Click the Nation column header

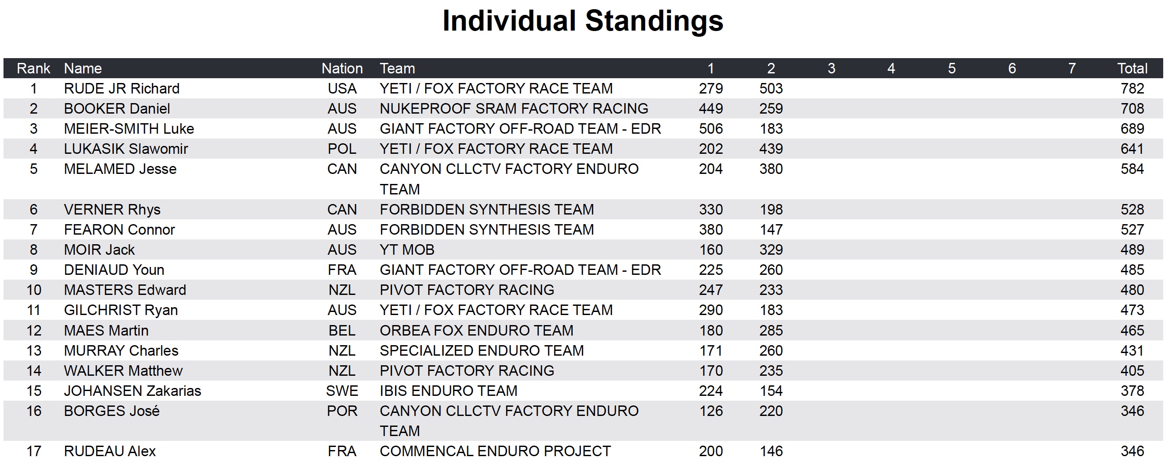pos(342,69)
